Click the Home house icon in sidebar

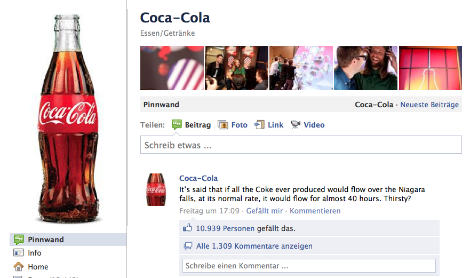point(19,267)
